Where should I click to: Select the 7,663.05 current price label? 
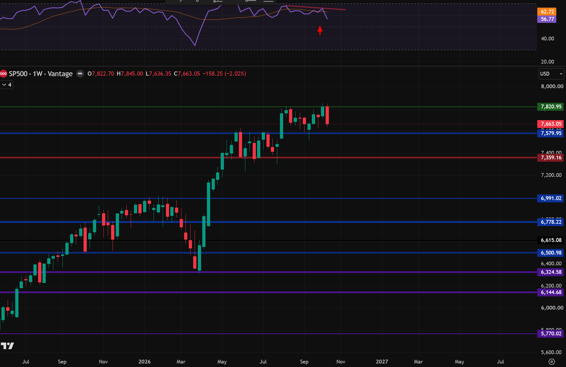click(x=551, y=124)
